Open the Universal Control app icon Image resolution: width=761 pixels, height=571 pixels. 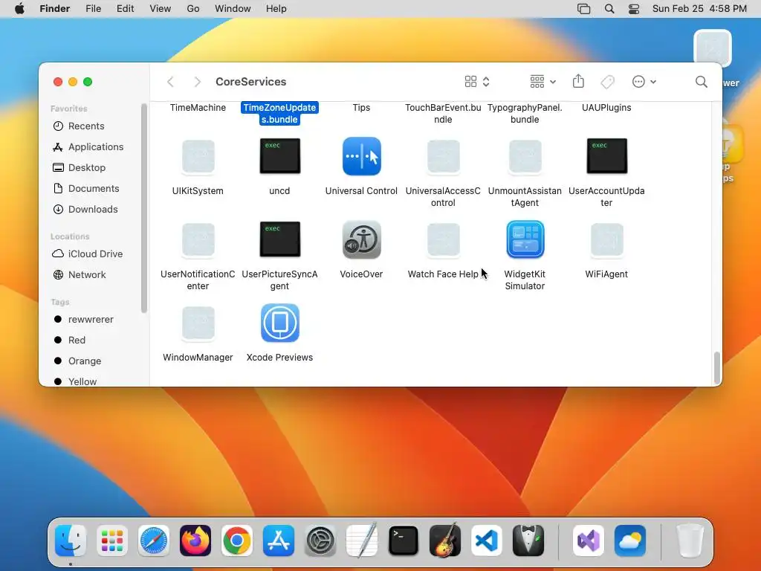point(362,156)
